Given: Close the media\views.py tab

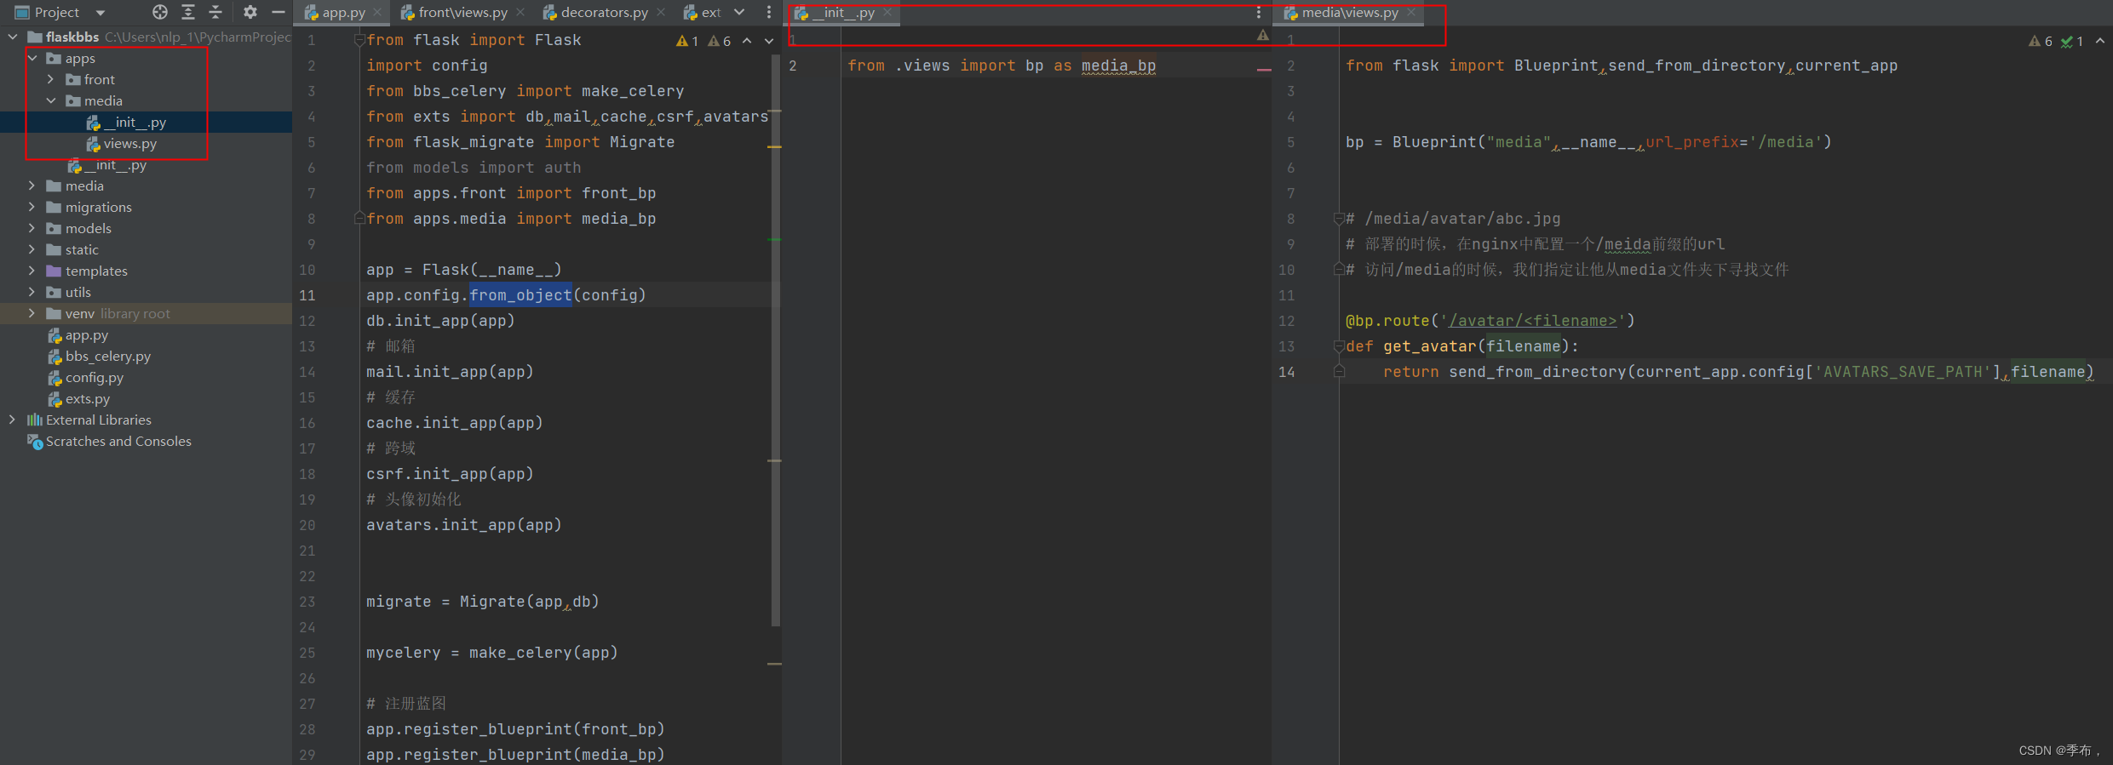Looking at the screenshot, I should pyautogui.click(x=1411, y=13).
